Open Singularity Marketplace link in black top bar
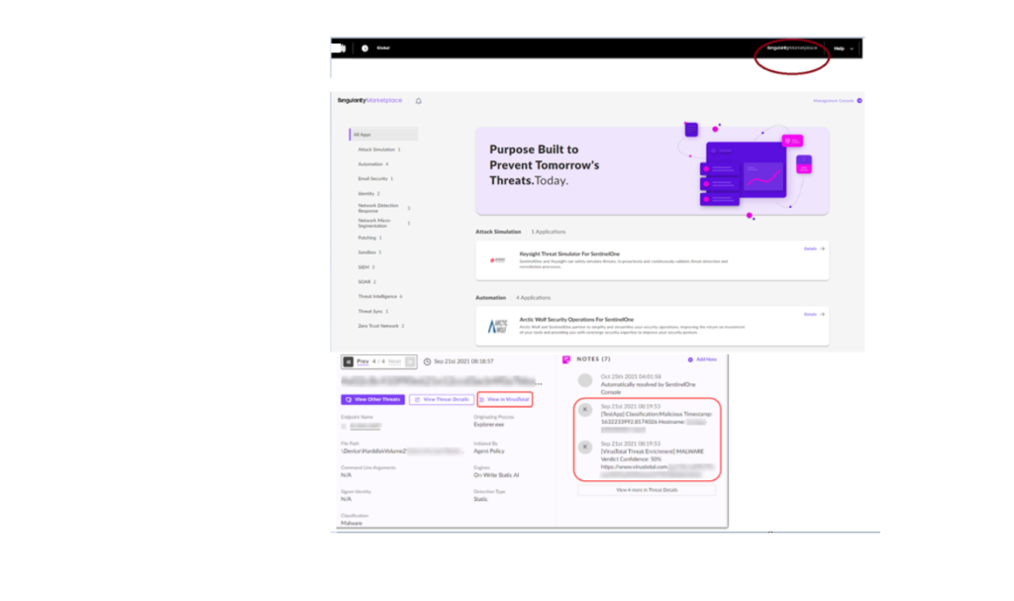This screenshot has height=601, width=1014. 791,48
